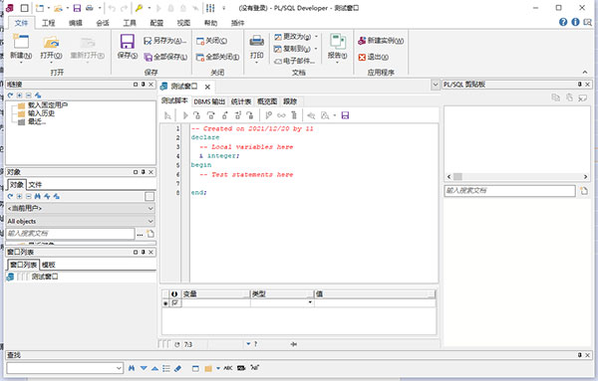The image size is (598, 381).
Task: Switch to the DBMS 输出 tab
Action: [x=209, y=101]
